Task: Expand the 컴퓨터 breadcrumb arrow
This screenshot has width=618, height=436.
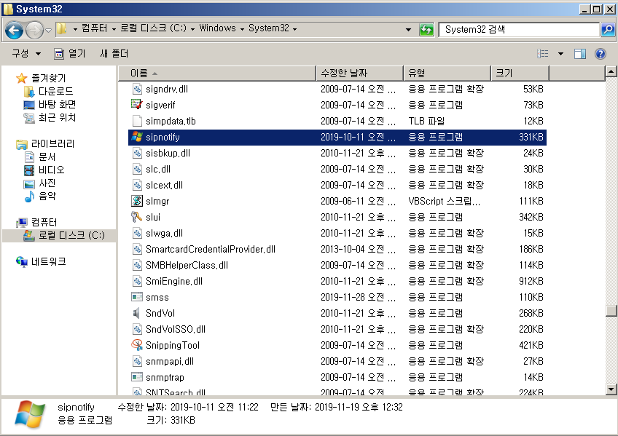Action: coord(114,28)
